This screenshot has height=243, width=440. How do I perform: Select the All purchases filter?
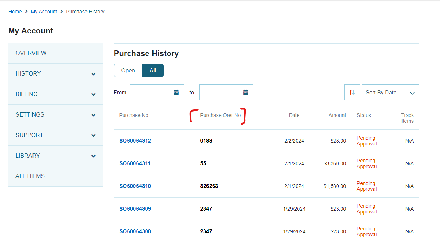click(153, 71)
